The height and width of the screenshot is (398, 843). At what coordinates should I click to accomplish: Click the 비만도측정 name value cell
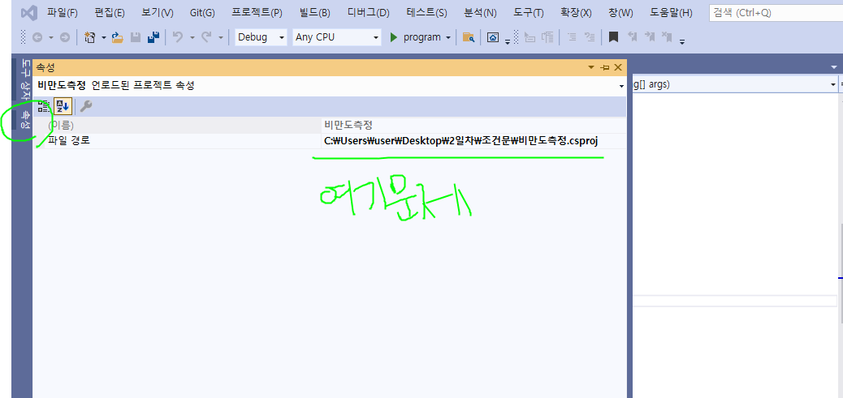point(473,125)
